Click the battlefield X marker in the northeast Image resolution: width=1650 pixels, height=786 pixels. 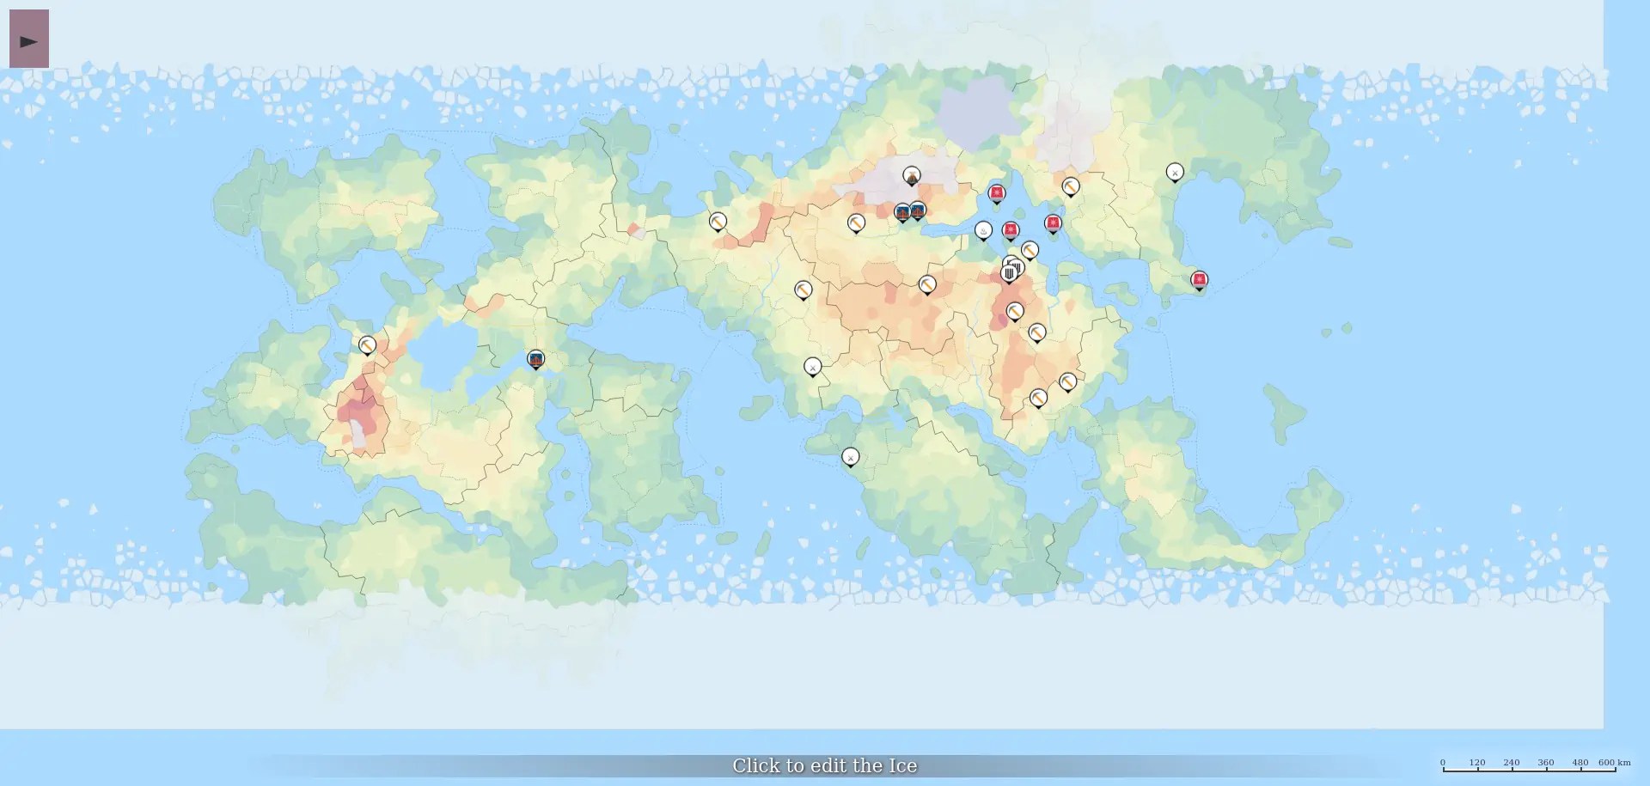pyautogui.click(x=1175, y=172)
